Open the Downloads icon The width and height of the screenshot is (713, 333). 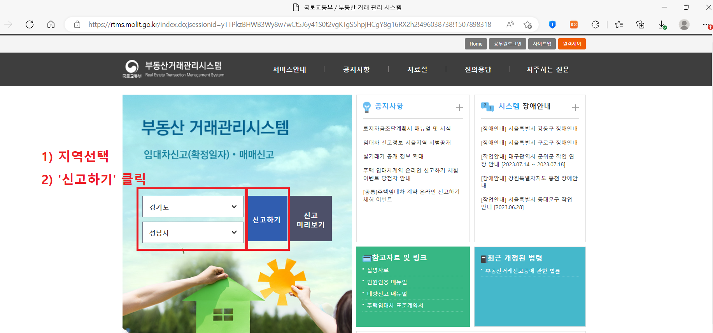(x=662, y=25)
